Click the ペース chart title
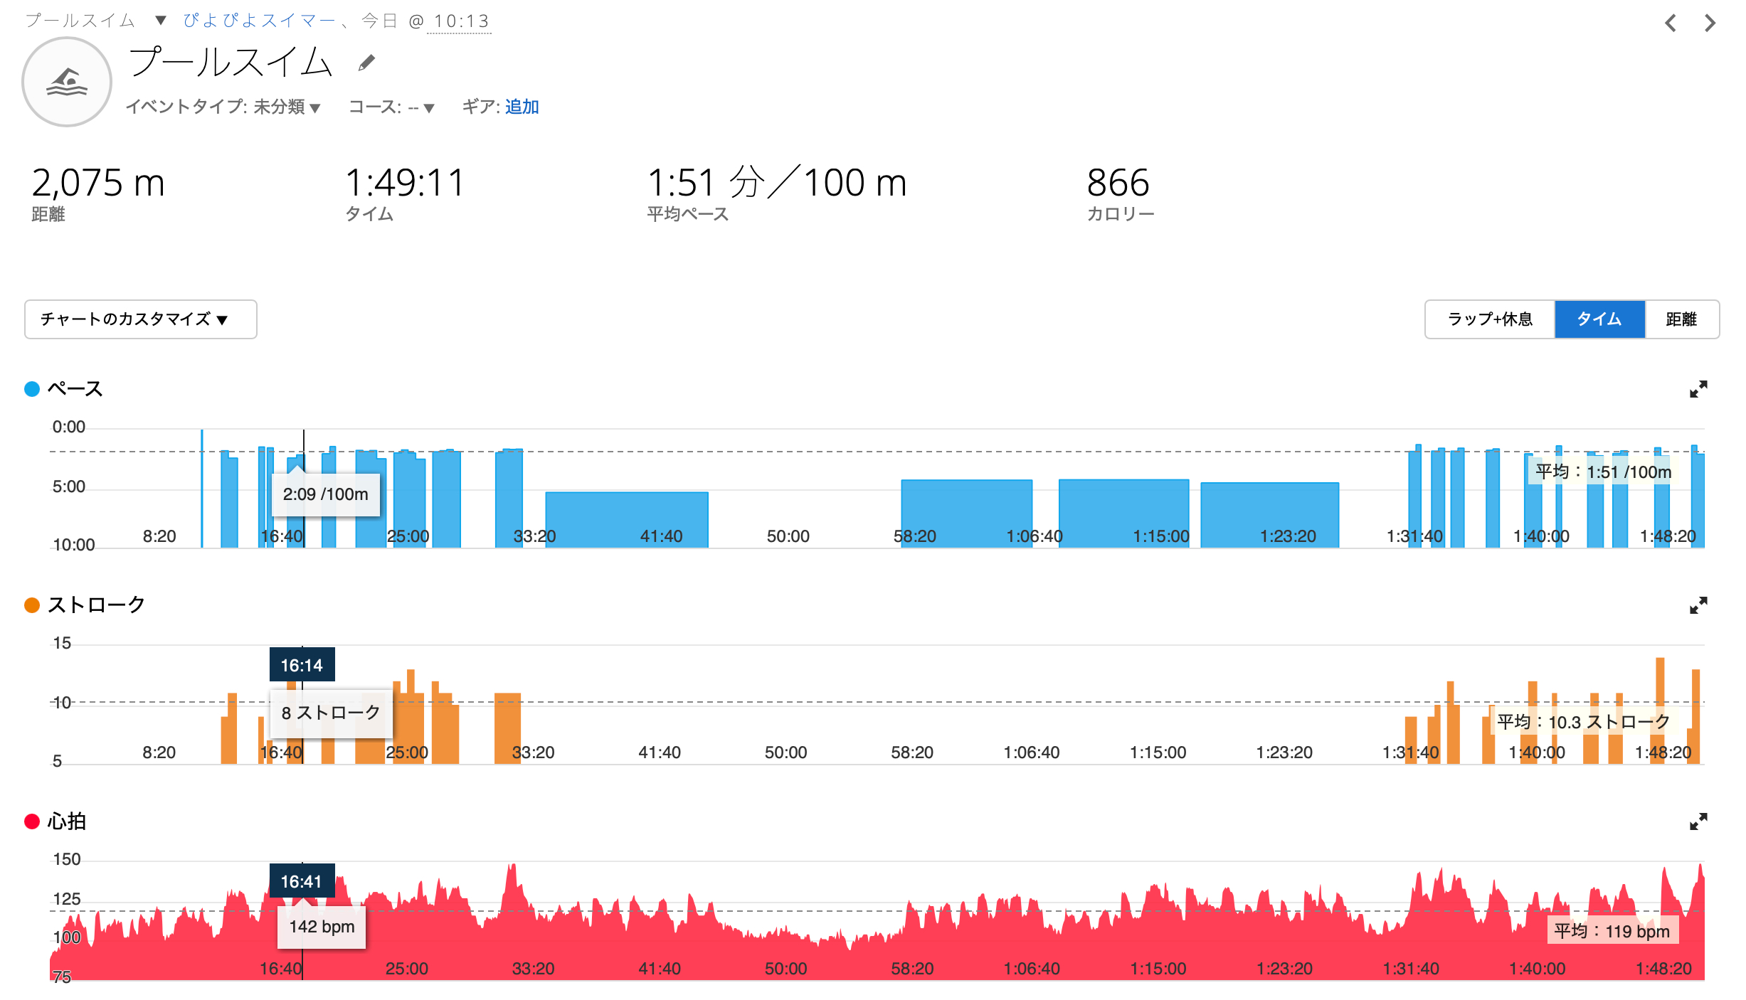 [75, 389]
